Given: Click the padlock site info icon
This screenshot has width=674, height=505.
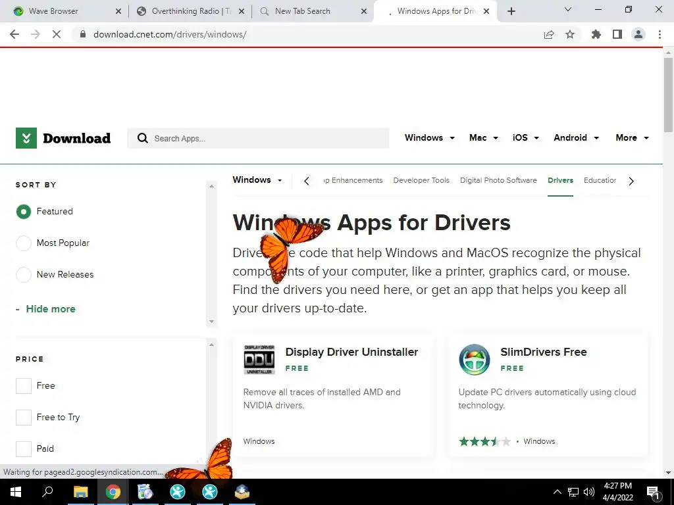Looking at the screenshot, I should click(x=83, y=34).
